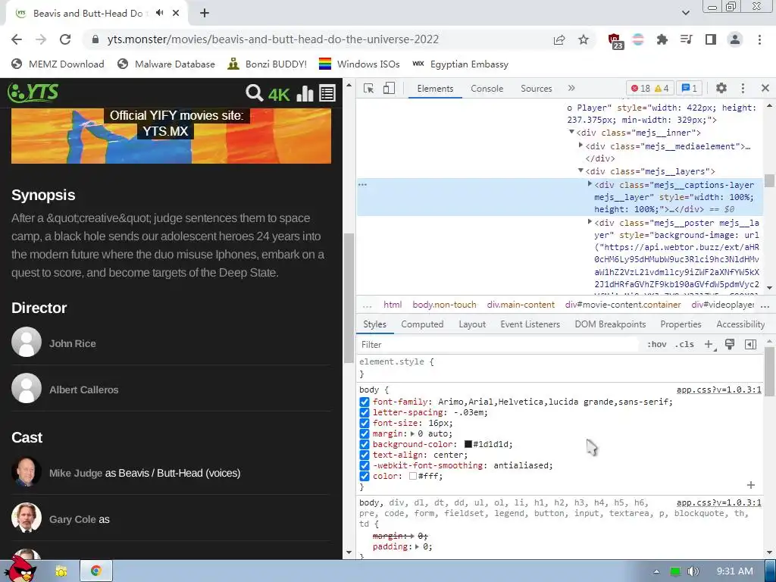
Task: Click the YTS site logo
Action: tap(33, 92)
